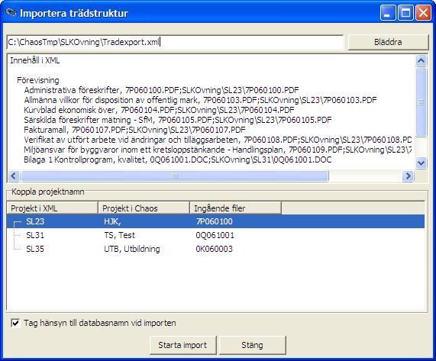Viewport: 436px width, 361px height.
Task: Toggle 'Tag hänsyn till databasnamn' checkbox
Action: coord(15,323)
